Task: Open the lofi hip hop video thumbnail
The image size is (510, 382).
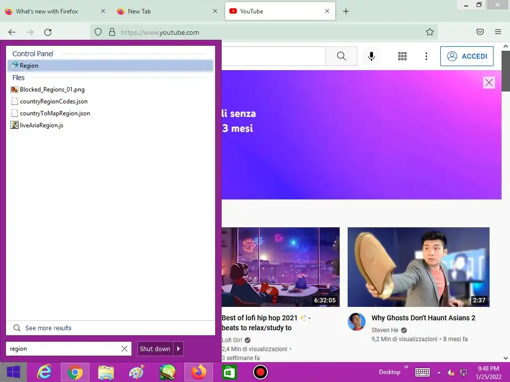Action: (x=281, y=267)
